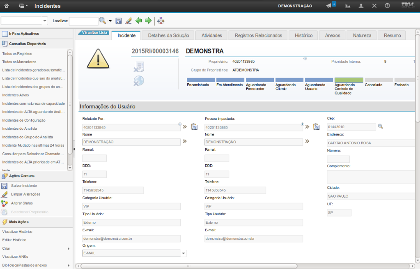The width and height of the screenshot is (420, 269).
Task: Click the Cep magnifier lookup icon
Action: coord(380,126)
